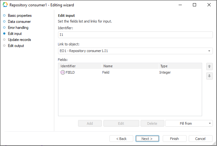
Task: Cancel the editing wizard
Action: tap(201, 139)
